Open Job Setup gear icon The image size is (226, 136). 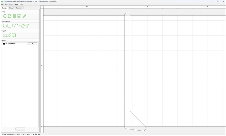coord(5,16)
